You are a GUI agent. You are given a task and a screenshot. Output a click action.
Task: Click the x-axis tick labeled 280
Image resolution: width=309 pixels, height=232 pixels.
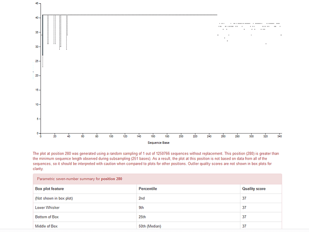point(237,136)
